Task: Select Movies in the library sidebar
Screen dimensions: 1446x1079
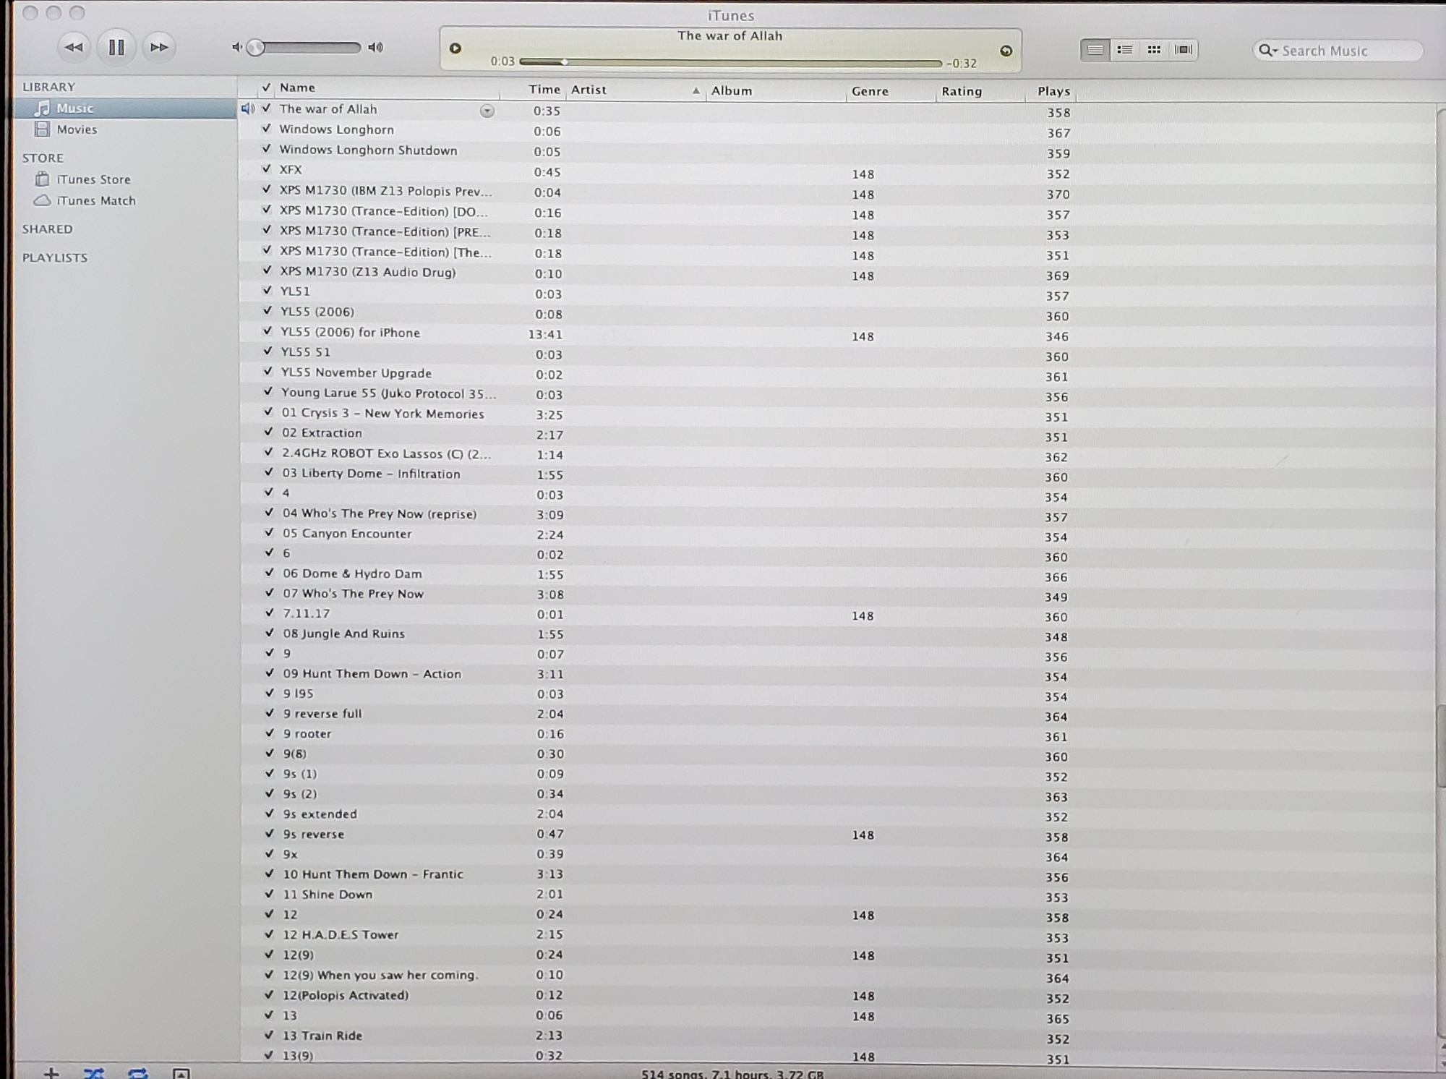Action: pos(77,129)
